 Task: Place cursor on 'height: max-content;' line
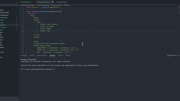pos(49,24)
